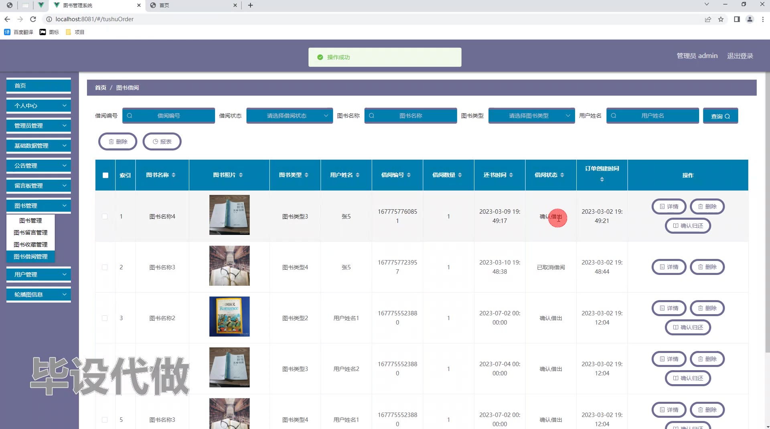Open 百度翻译 bookmark icon

click(7, 32)
